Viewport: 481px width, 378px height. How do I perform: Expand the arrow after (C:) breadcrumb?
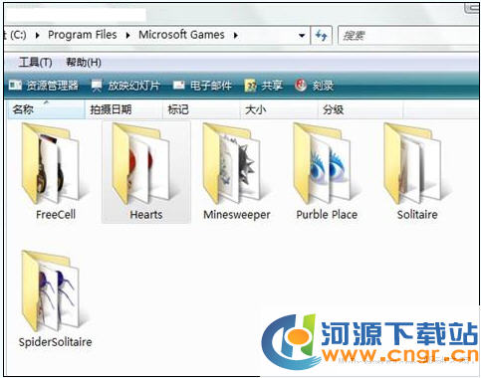(37, 35)
